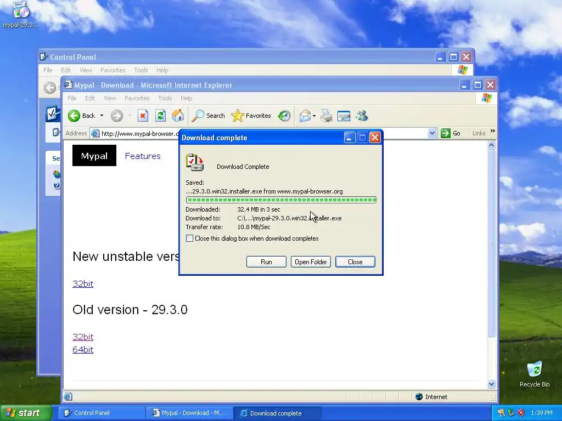Click the Messenger people icon
Image resolution: width=562 pixels, height=421 pixels.
click(362, 116)
